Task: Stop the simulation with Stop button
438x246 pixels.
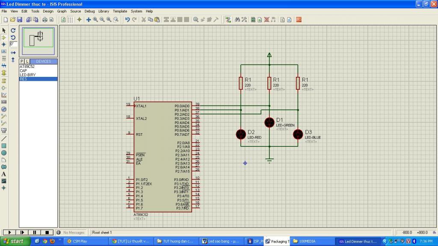Action: [x=47, y=232]
